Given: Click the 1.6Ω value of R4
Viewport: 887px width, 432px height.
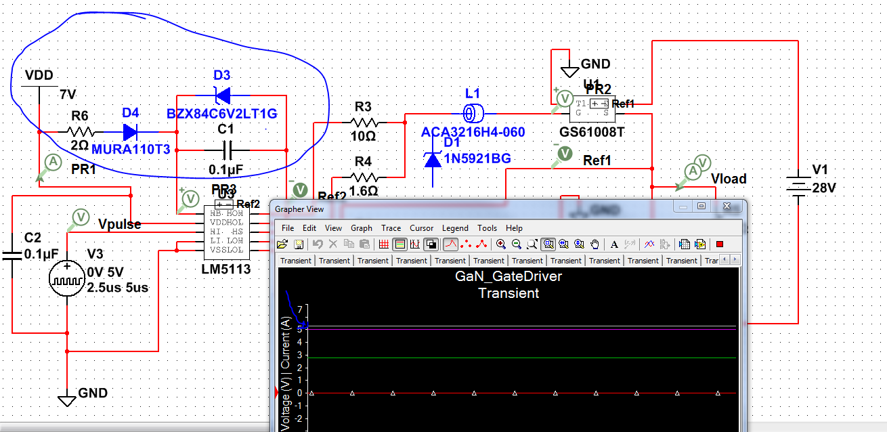Looking at the screenshot, I should pos(363,191).
